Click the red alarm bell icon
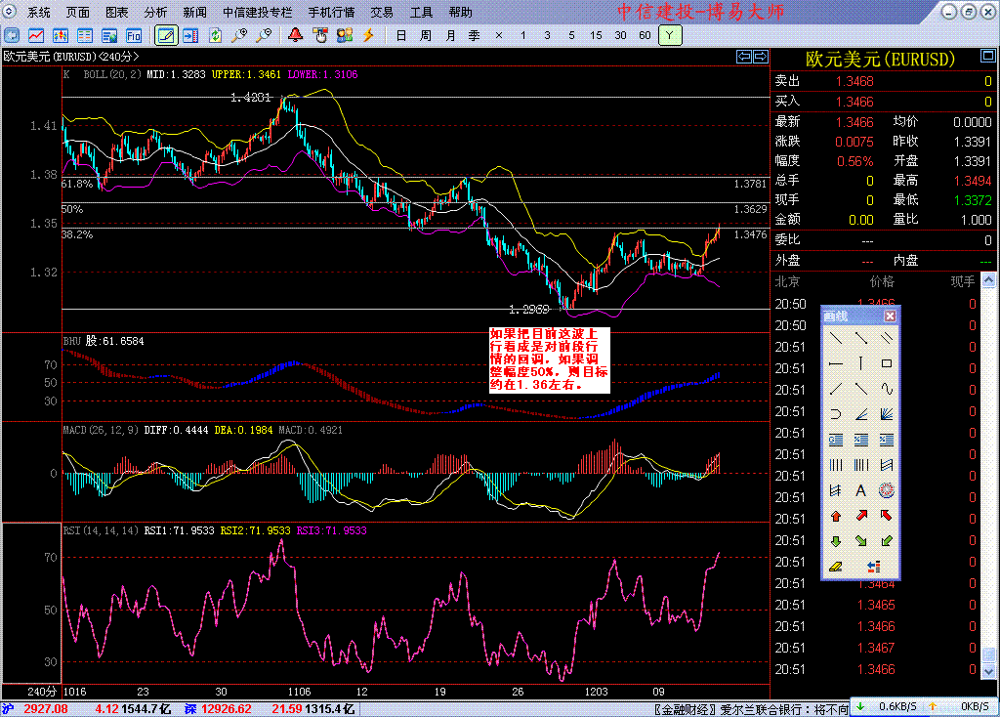This screenshot has width=1000, height=717. [x=295, y=35]
